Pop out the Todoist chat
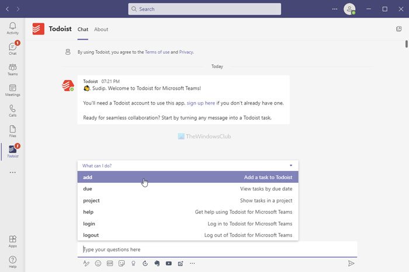Viewport: 409px width, 272px height. [x=398, y=29]
